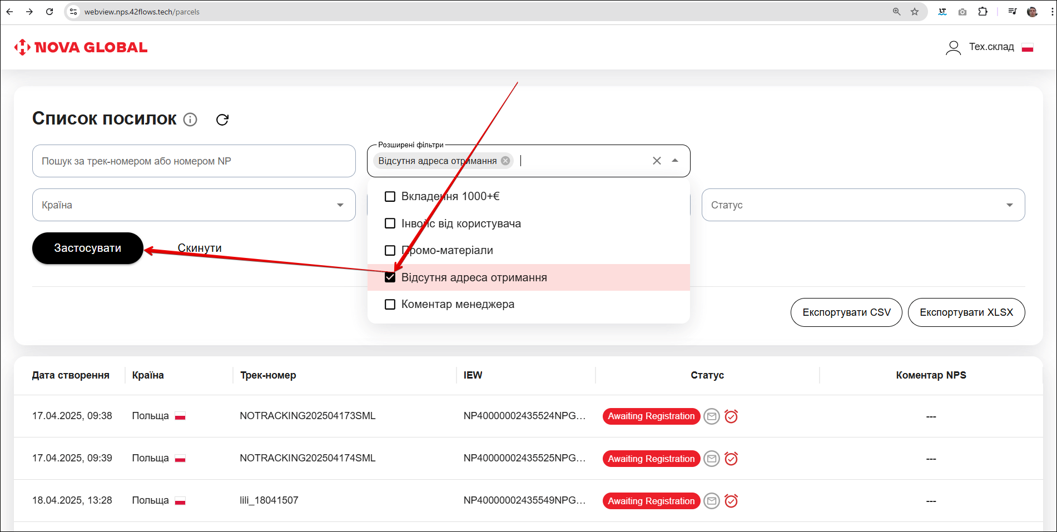Click the envelope icon in the lili_18041507 row
The height and width of the screenshot is (532, 1057).
711,501
